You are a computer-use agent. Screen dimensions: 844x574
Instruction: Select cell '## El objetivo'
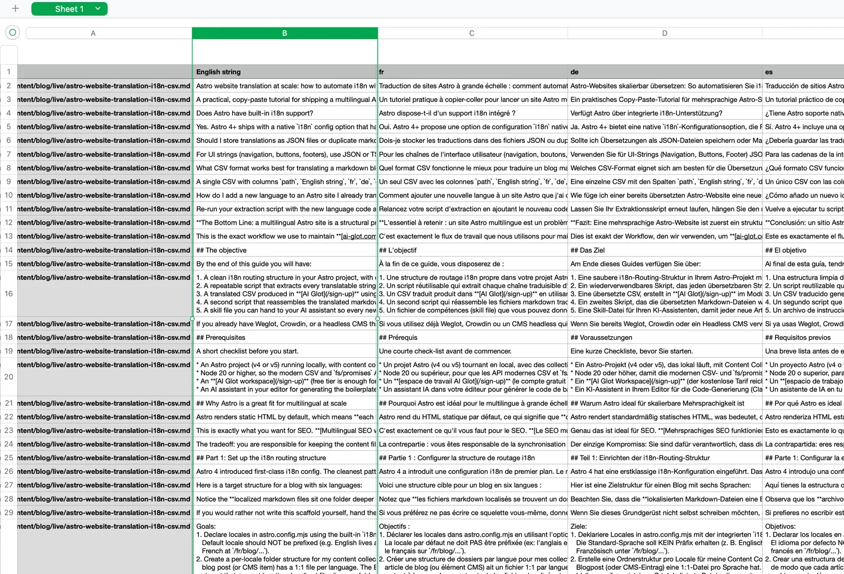coord(803,250)
